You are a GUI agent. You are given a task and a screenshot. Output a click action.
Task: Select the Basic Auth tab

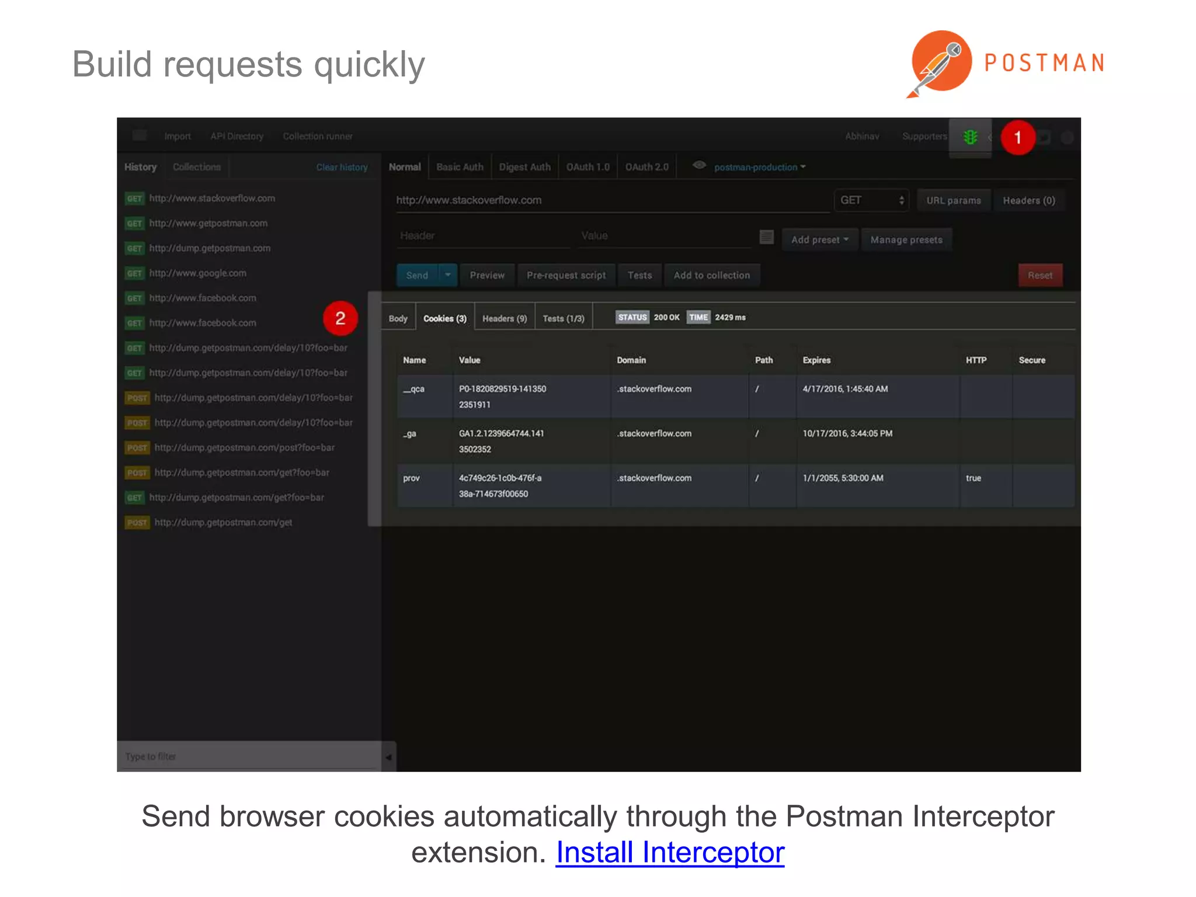coord(460,167)
